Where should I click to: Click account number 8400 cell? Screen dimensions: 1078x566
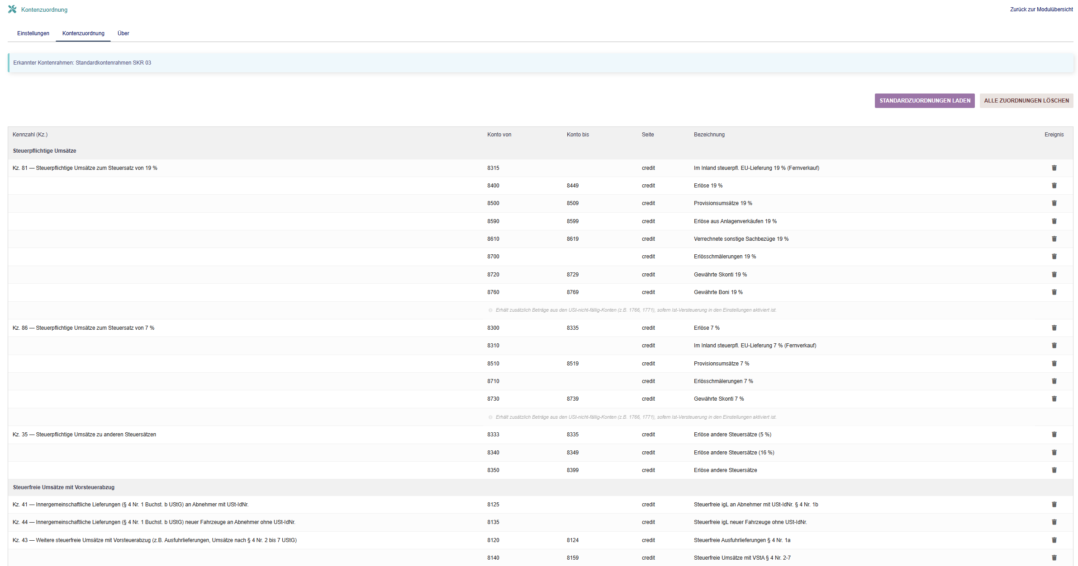click(493, 186)
